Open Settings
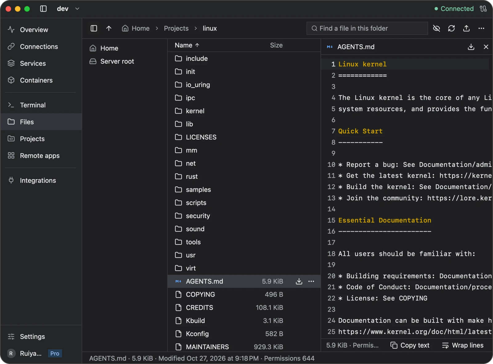493x364 pixels. pyautogui.click(x=41, y=337)
